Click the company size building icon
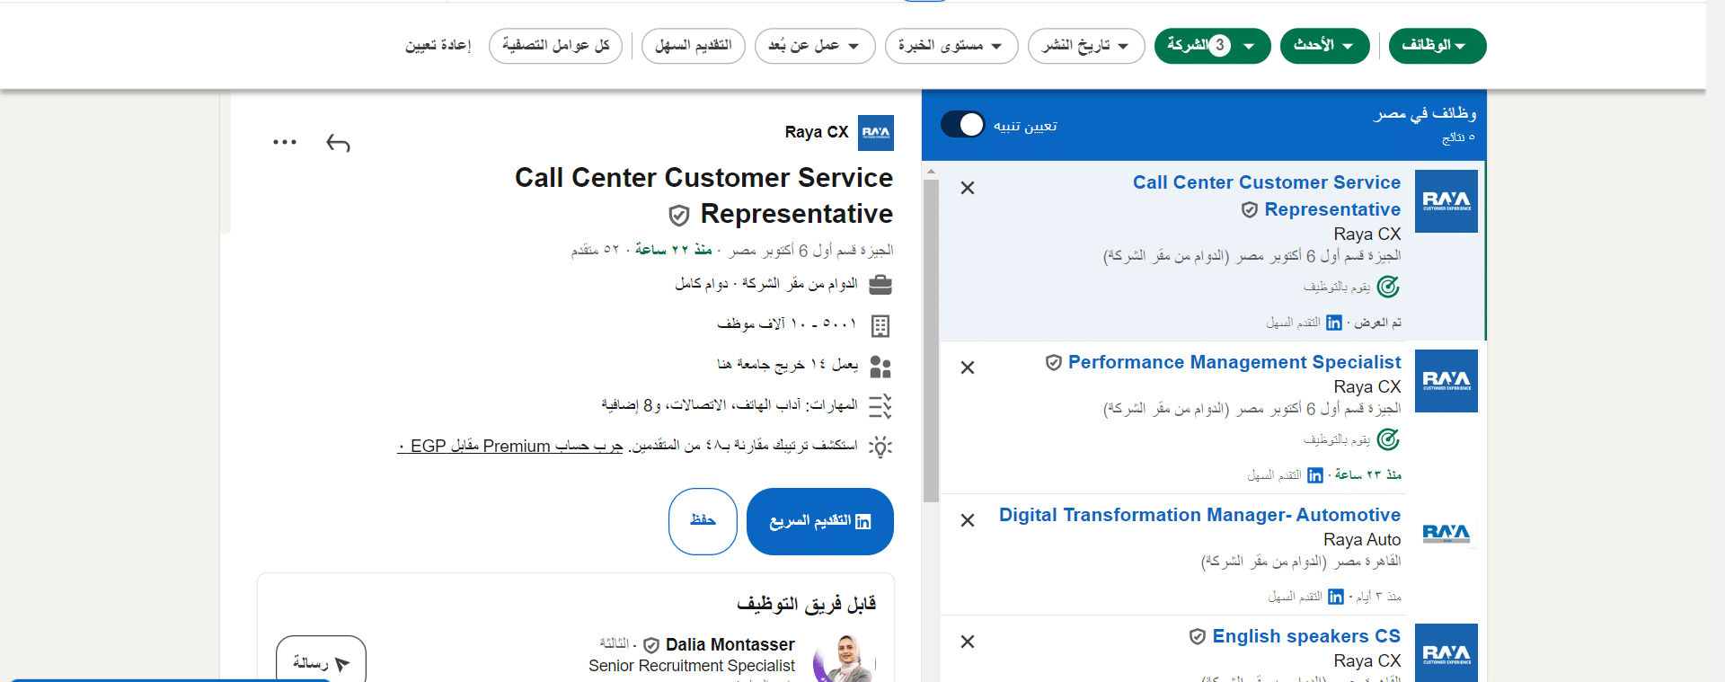The height and width of the screenshot is (682, 1725). point(880,326)
